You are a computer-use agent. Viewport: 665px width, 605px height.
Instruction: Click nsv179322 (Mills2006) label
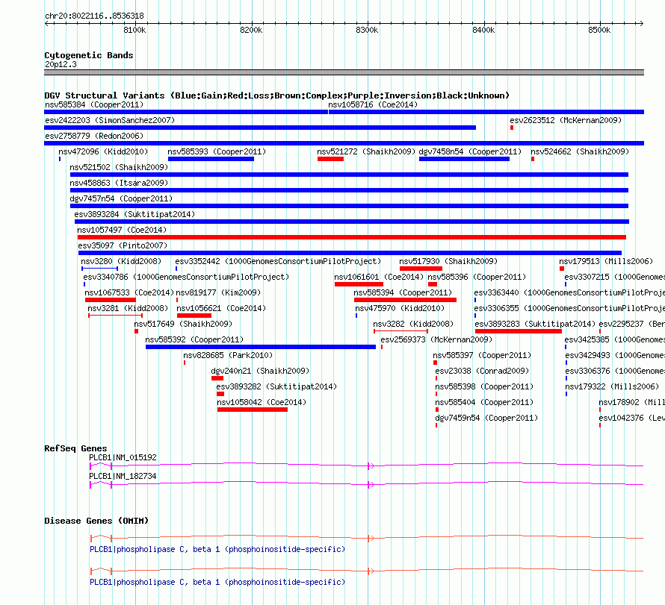pyautogui.click(x=612, y=386)
